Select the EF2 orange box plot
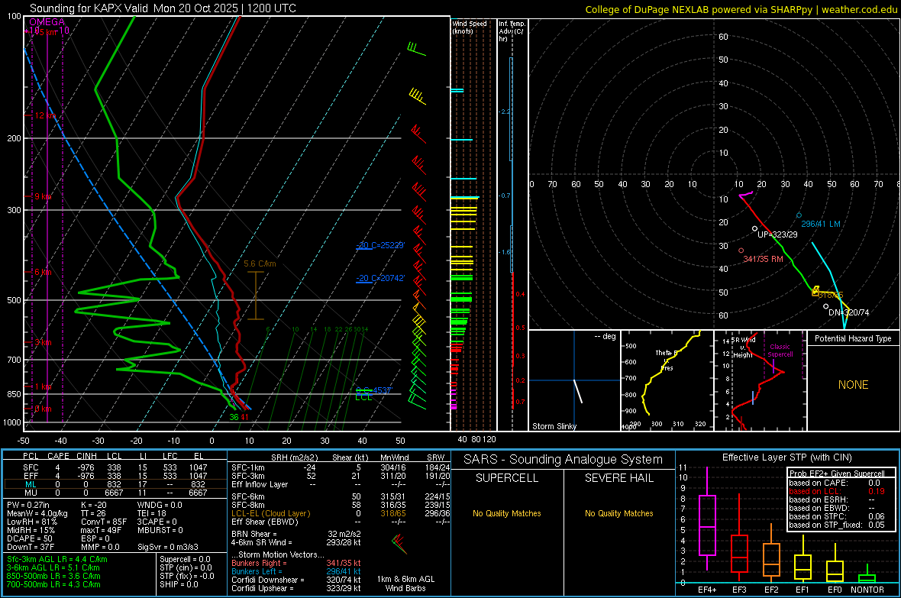 coord(771,553)
